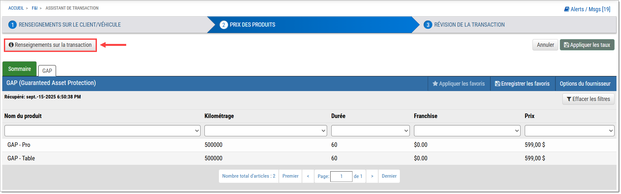Viewport: 621px width, 194px height.
Task: Click the funnel icon on Effacer les filtres
Action: tap(569, 99)
